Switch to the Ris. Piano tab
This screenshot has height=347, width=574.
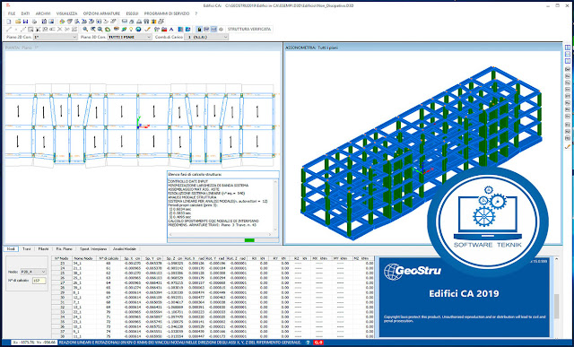[65, 249]
